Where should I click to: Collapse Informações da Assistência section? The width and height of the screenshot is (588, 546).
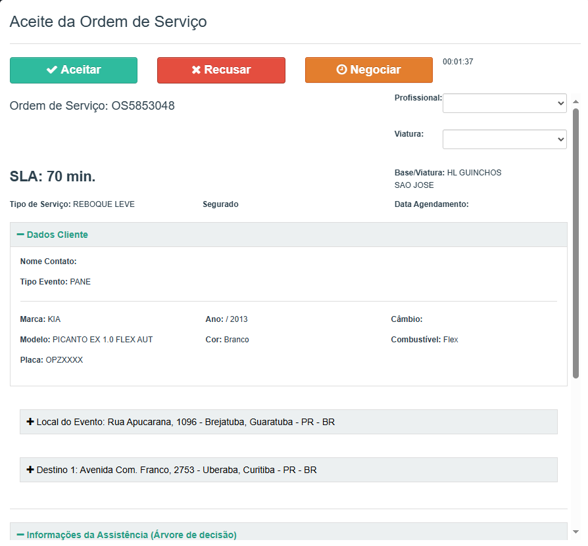131,535
